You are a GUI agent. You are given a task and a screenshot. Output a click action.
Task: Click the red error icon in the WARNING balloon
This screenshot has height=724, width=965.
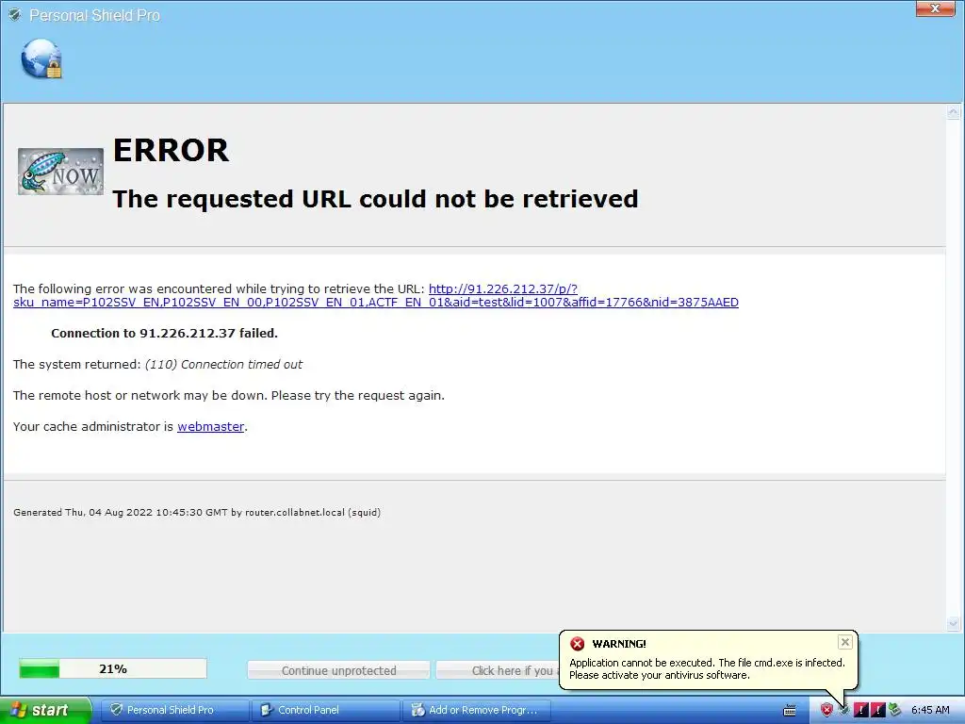(x=578, y=644)
